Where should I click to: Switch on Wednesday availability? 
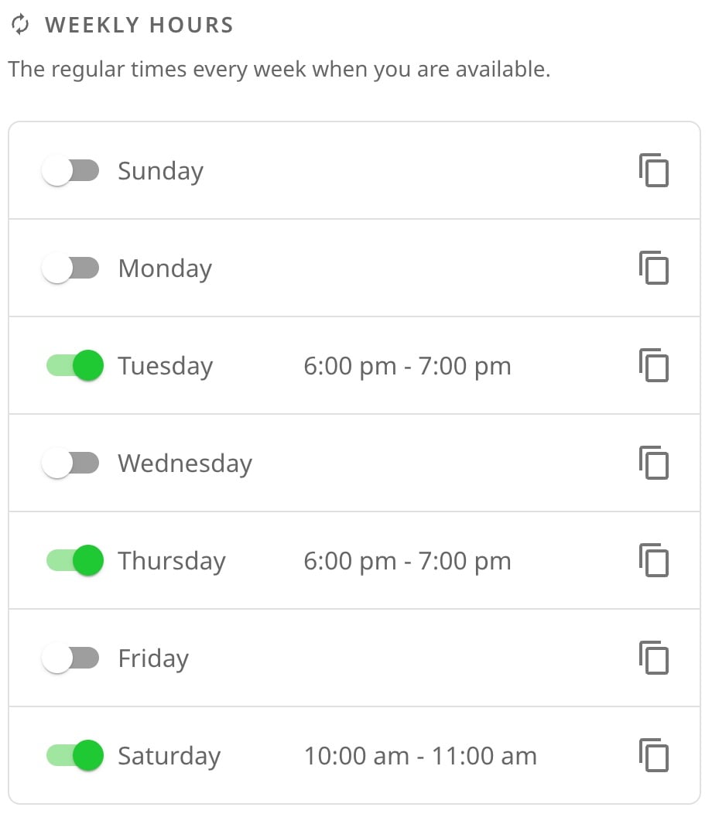(70, 463)
